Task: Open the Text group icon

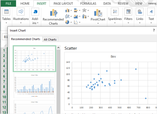Action: (151, 12)
